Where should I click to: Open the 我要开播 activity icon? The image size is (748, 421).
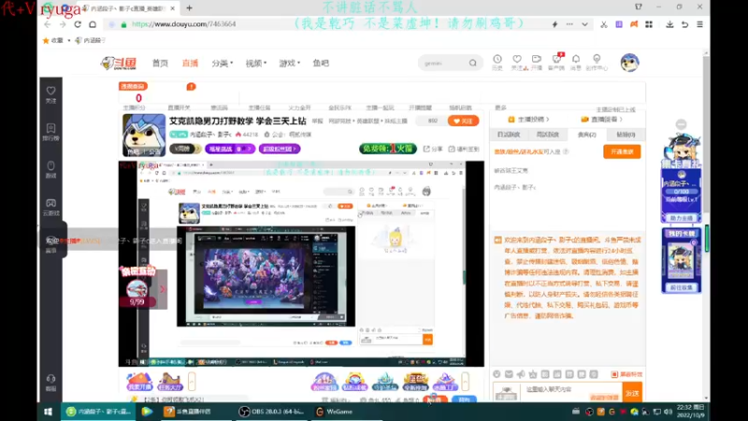139,382
